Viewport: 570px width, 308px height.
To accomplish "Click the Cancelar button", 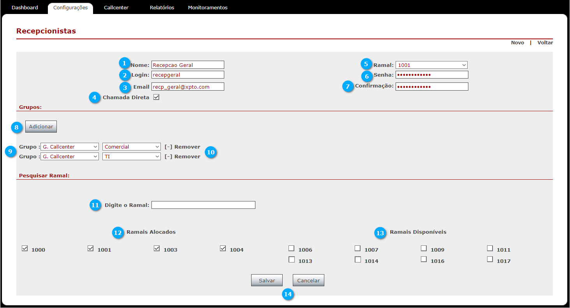I will pos(308,280).
